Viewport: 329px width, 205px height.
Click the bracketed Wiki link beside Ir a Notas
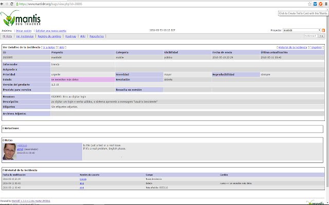click(62, 48)
